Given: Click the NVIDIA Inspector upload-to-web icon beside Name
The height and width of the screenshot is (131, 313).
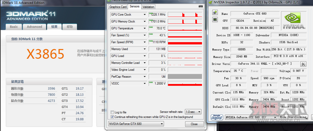Looking at the screenshot, I should [x=215, y=13].
